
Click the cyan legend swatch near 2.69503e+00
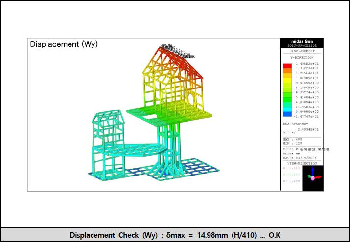click(287, 107)
